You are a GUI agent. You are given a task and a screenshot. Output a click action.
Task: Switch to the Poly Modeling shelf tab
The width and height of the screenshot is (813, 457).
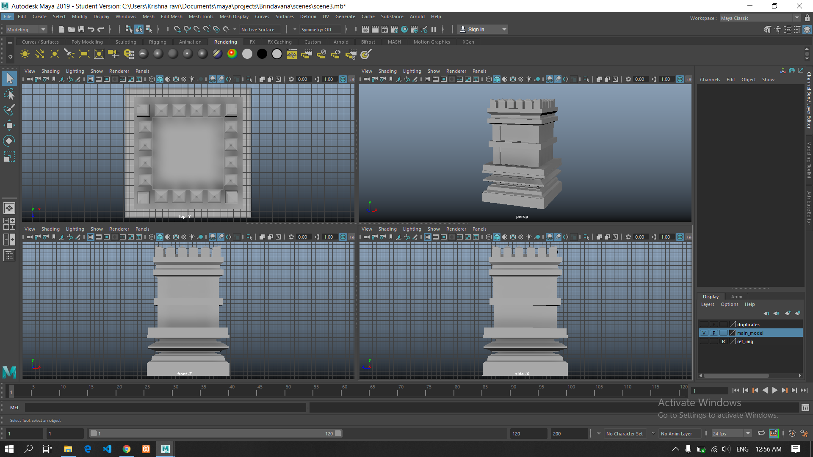[x=87, y=42]
